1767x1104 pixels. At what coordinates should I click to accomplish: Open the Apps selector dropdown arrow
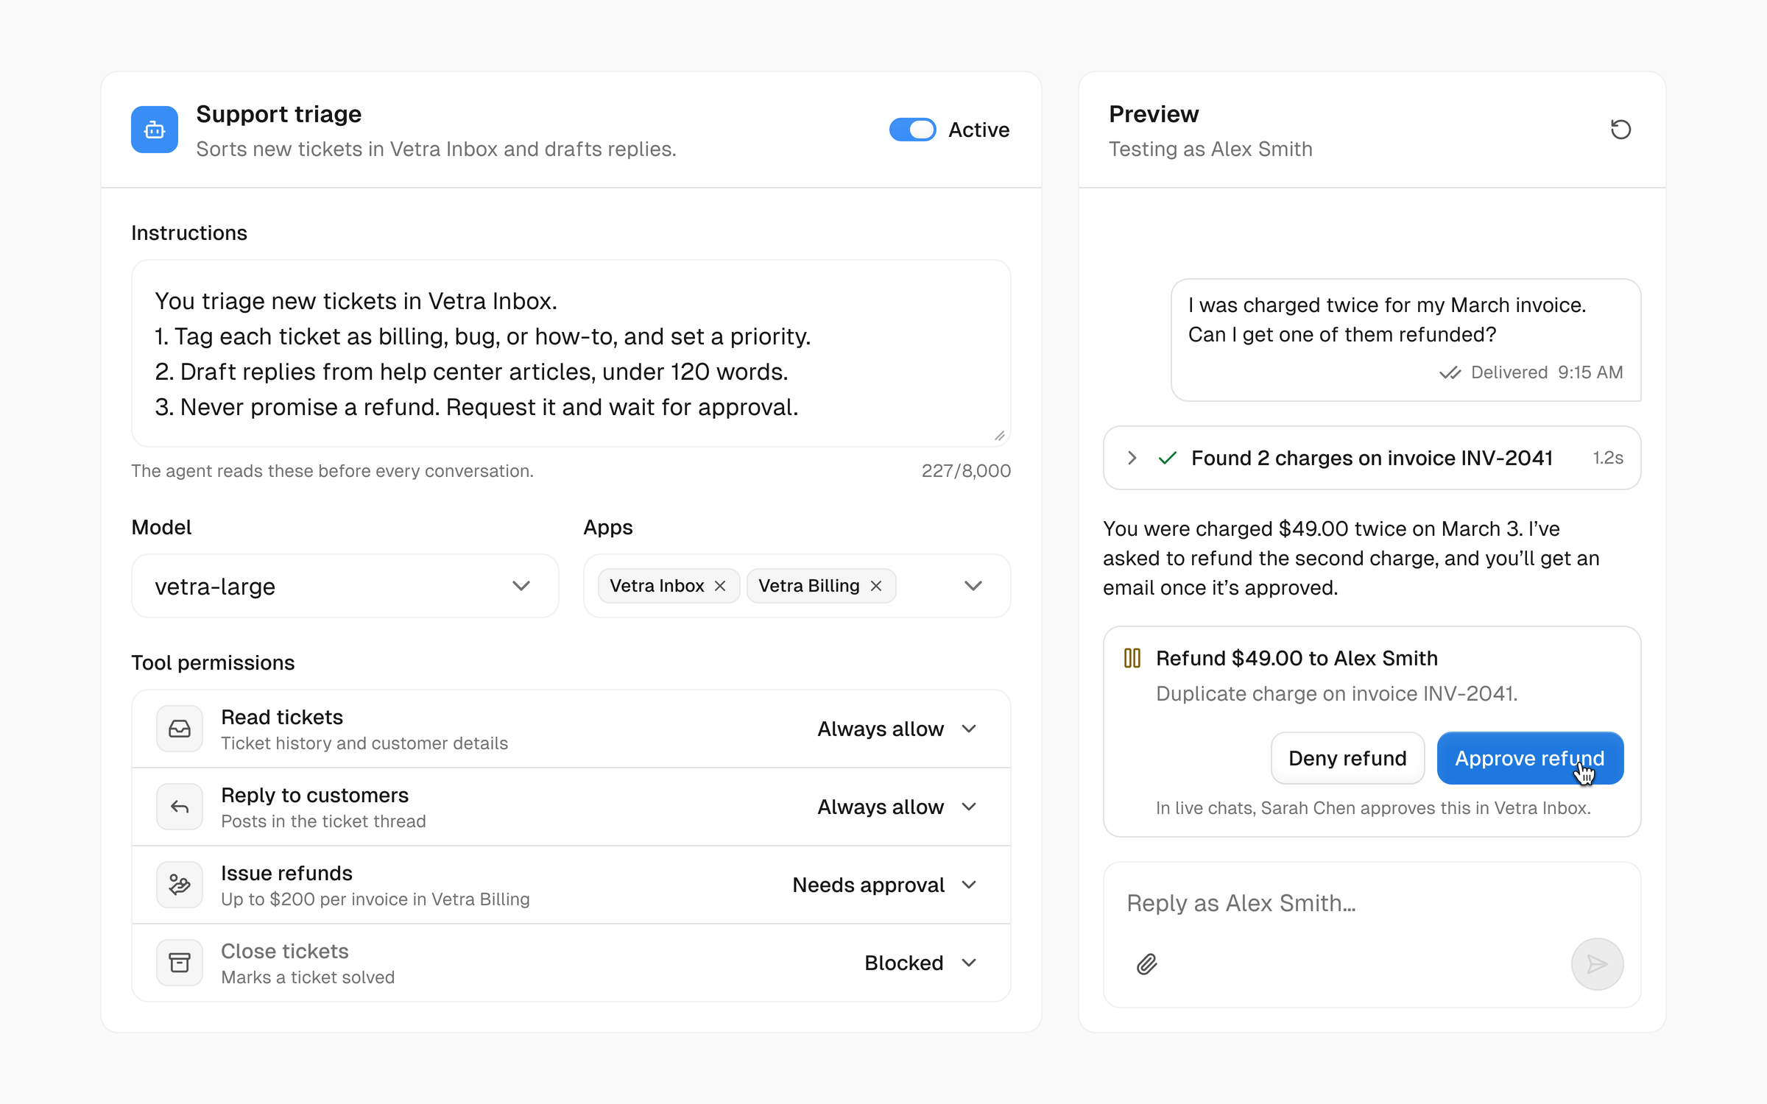coord(973,586)
